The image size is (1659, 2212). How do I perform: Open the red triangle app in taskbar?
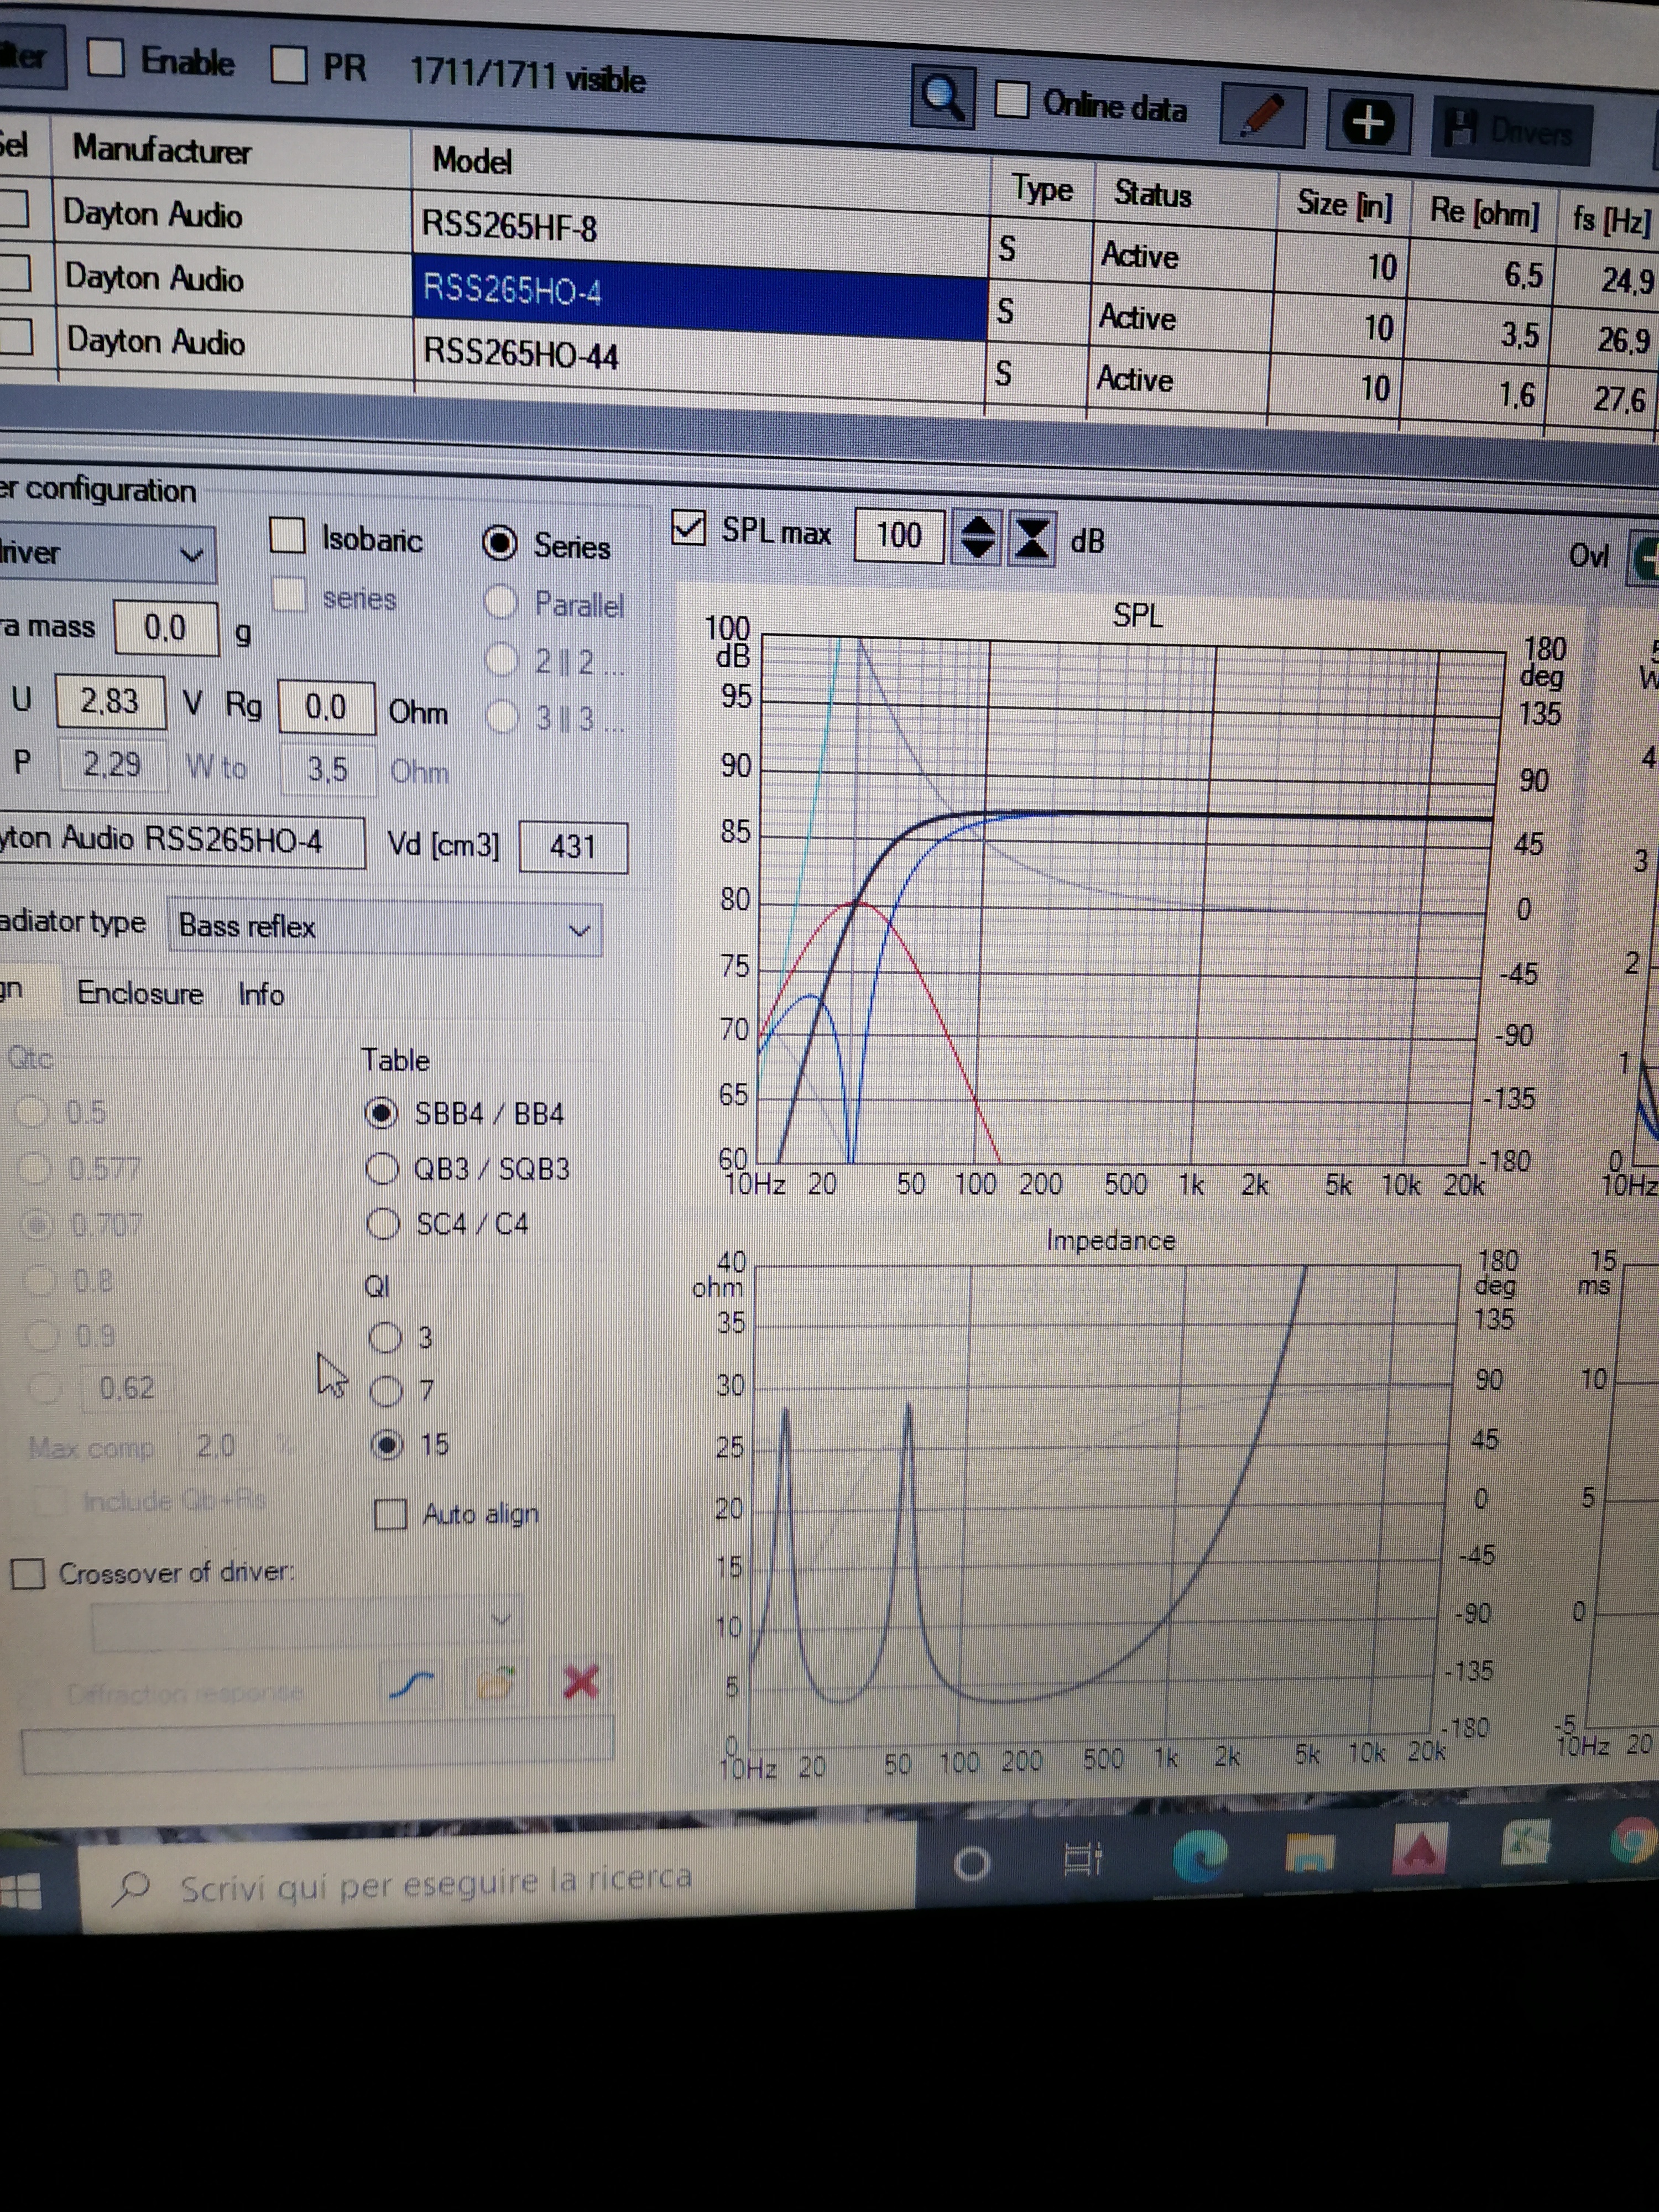[x=1420, y=1848]
